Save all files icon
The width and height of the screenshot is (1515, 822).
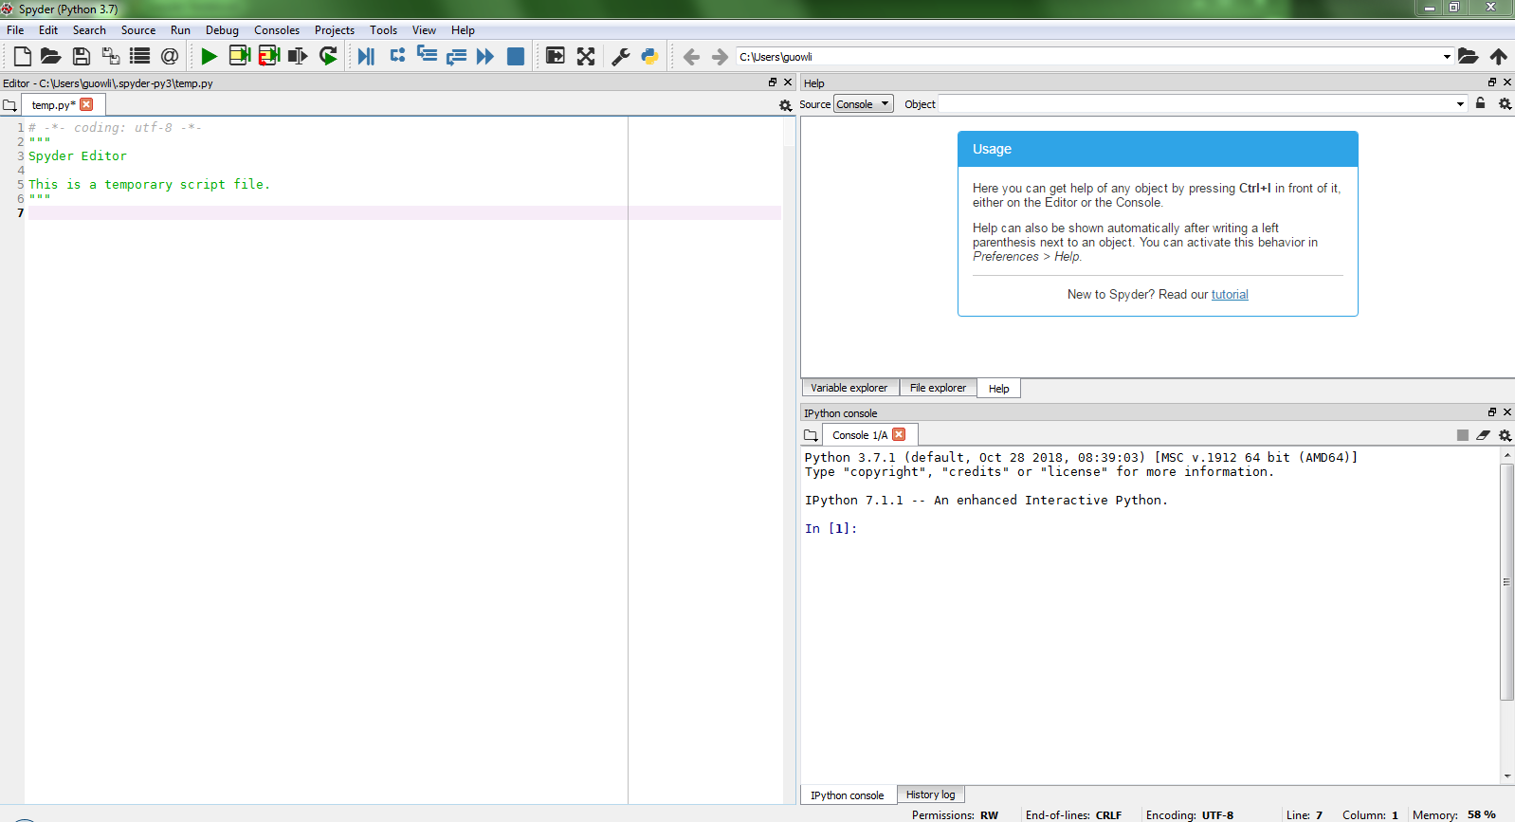pos(111,57)
